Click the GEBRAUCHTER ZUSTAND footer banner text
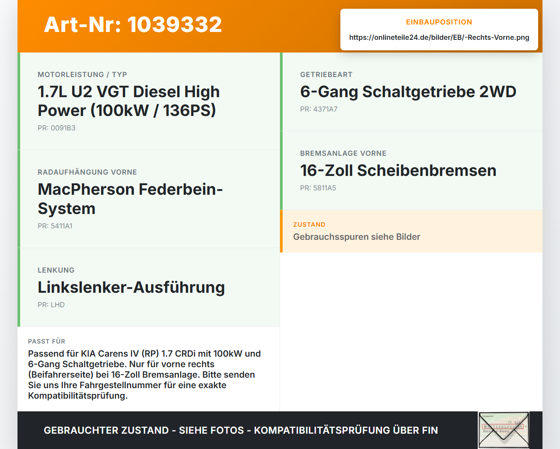560x449 pixels. click(x=241, y=430)
